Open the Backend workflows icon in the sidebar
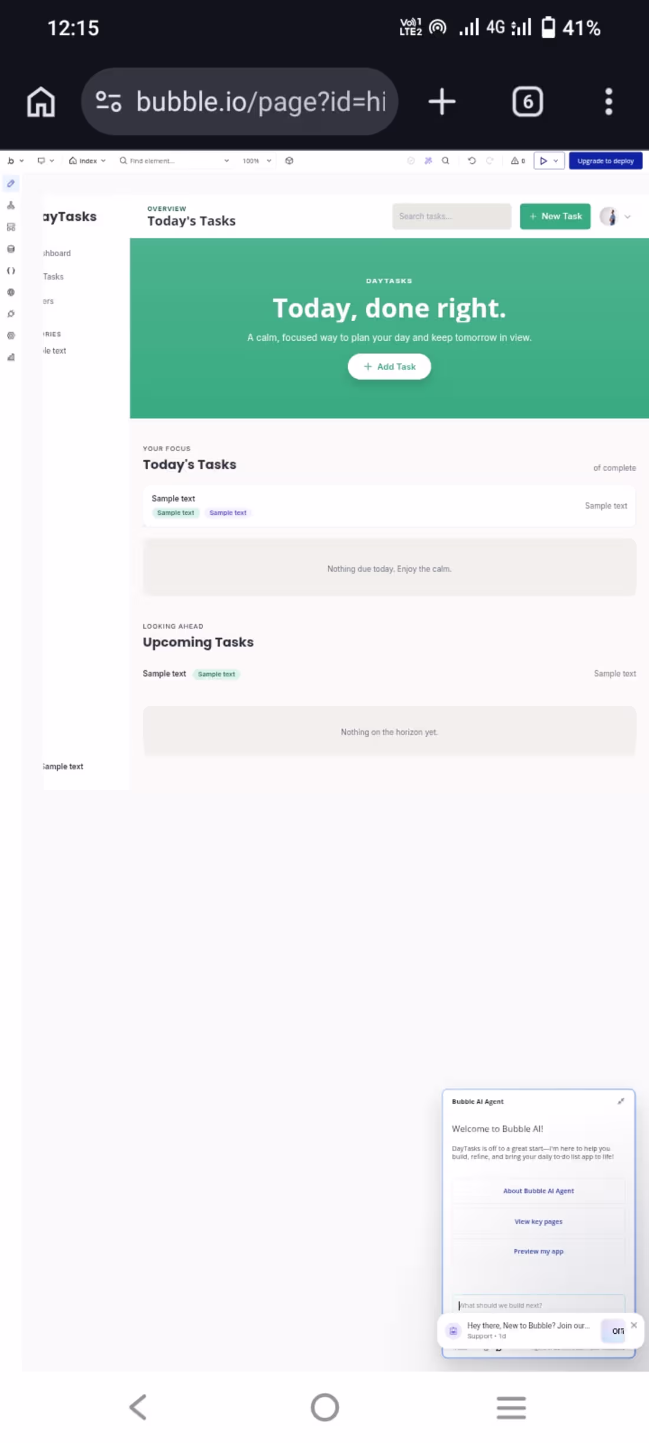649x1443 pixels. click(11, 227)
